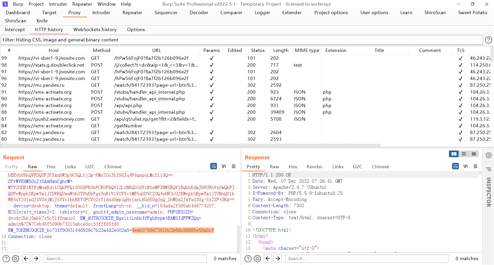This screenshot has height=265, width=494.
Task: Switch to the Sequencer tab
Action: click(166, 13)
